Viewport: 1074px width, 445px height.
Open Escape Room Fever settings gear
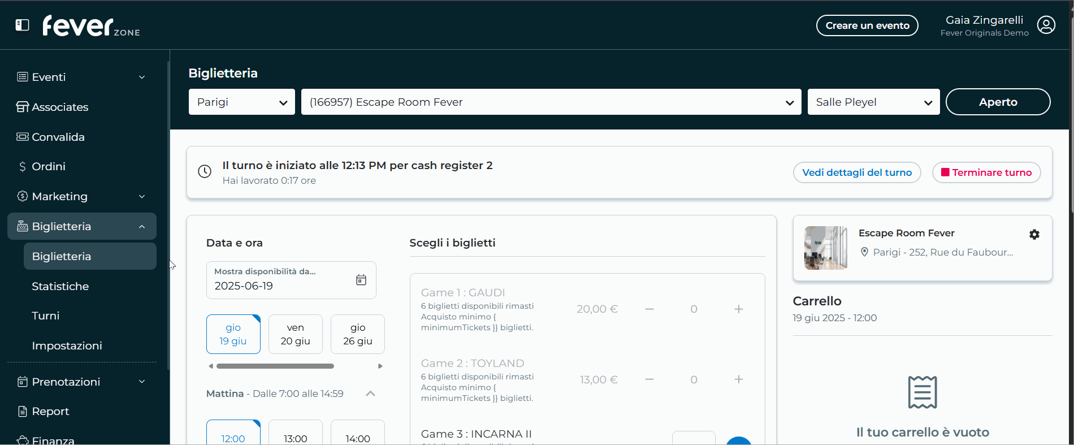(x=1034, y=234)
